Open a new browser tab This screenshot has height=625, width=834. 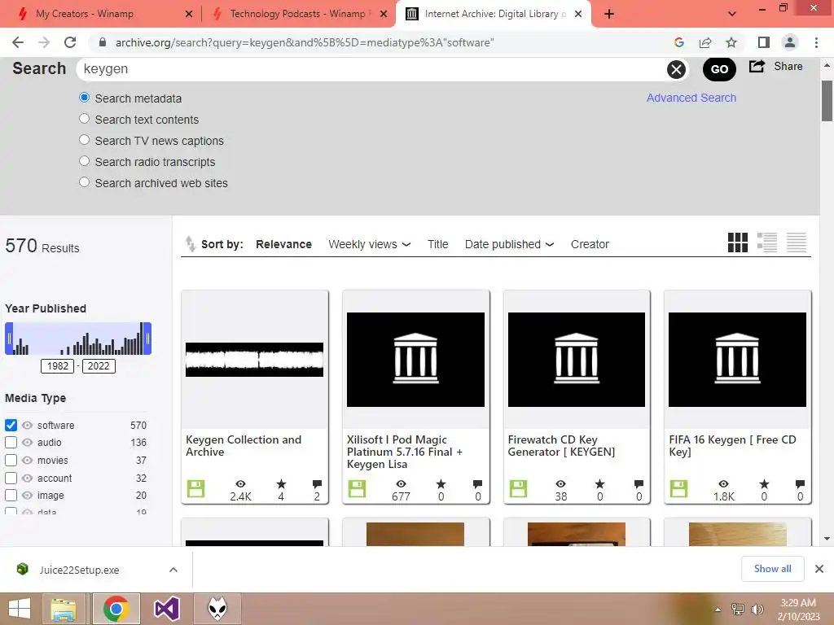pos(609,14)
